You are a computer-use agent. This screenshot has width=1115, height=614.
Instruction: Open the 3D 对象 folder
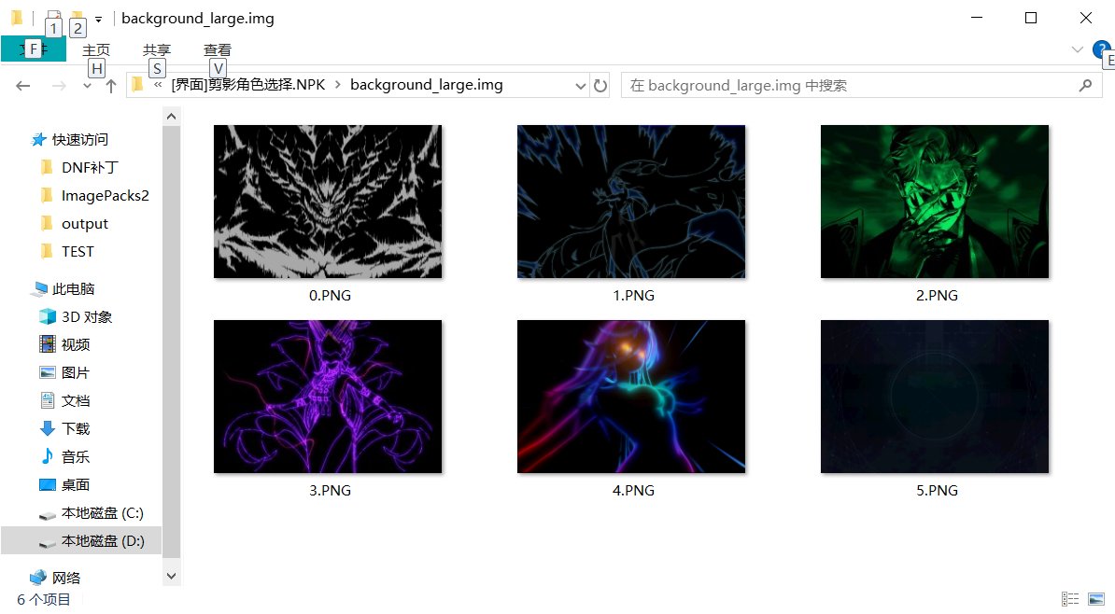[87, 316]
